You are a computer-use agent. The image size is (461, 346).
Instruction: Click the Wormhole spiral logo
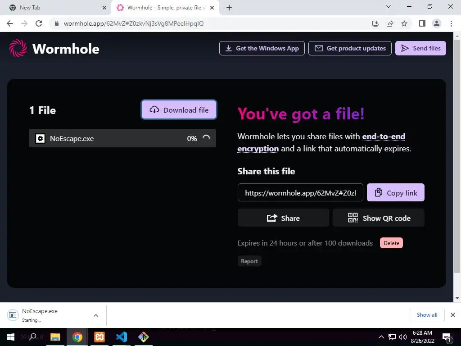tap(18, 48)
